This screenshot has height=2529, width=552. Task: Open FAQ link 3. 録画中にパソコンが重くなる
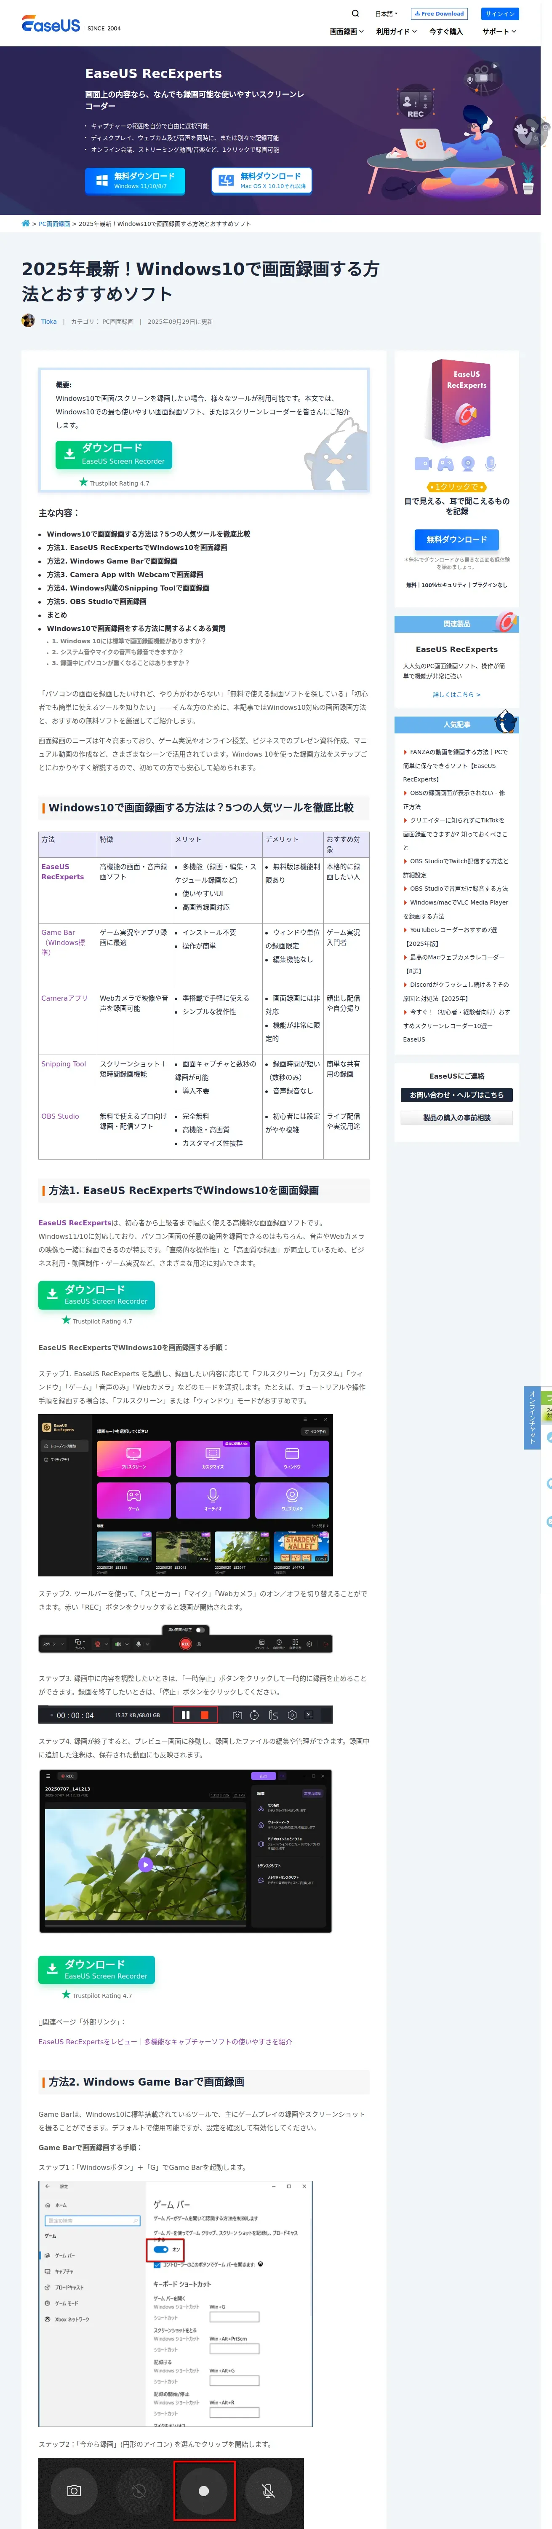120,663
